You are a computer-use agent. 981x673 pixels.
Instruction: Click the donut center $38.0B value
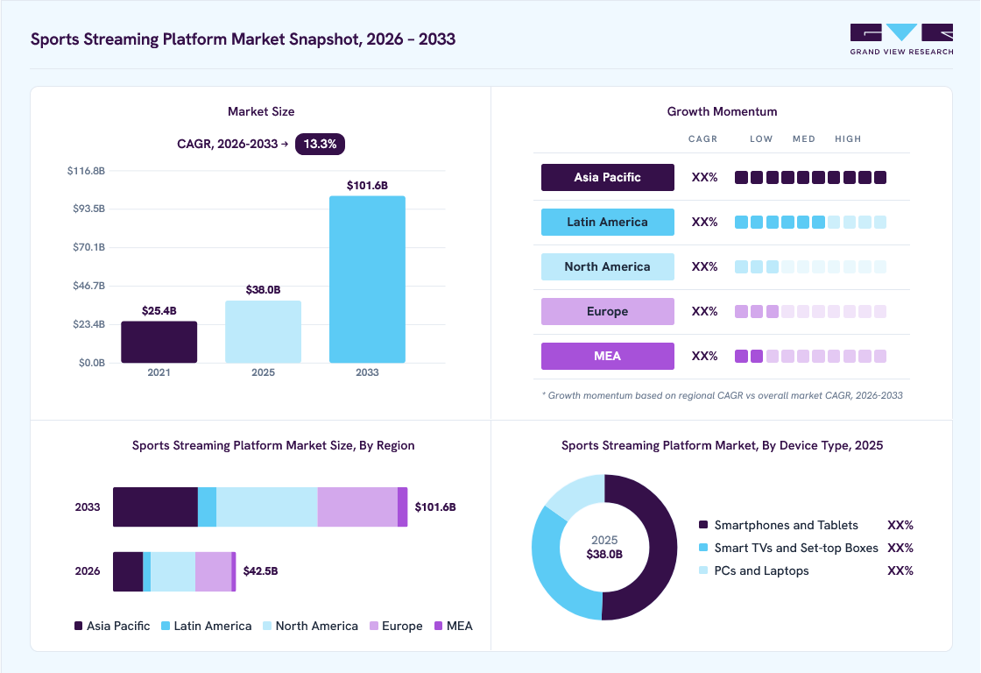point(604,554)
